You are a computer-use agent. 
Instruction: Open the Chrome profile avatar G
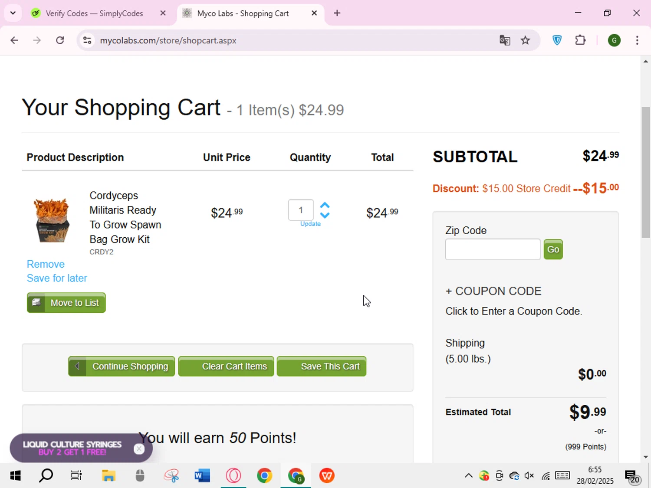pos(614,40)
